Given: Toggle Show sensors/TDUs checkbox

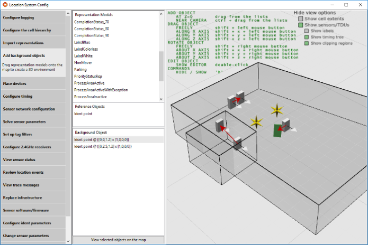Looking at the screenshot, I should (x=300, y=25).
